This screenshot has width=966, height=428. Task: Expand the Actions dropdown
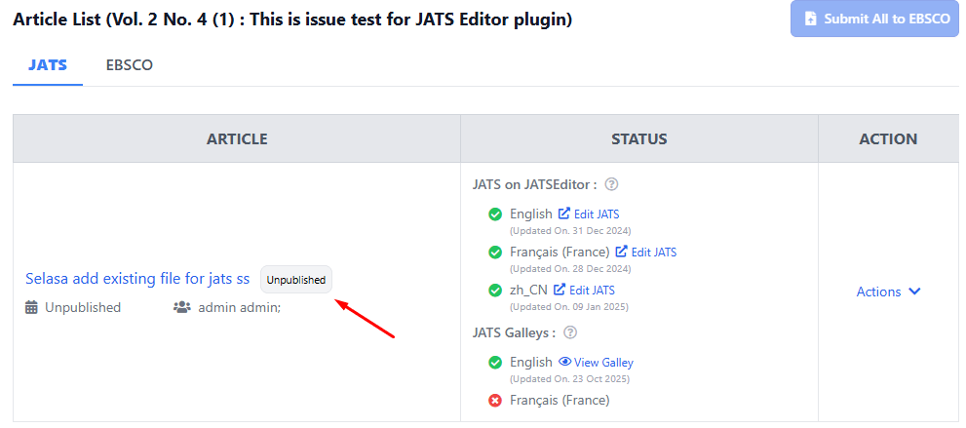pos(888,292)
